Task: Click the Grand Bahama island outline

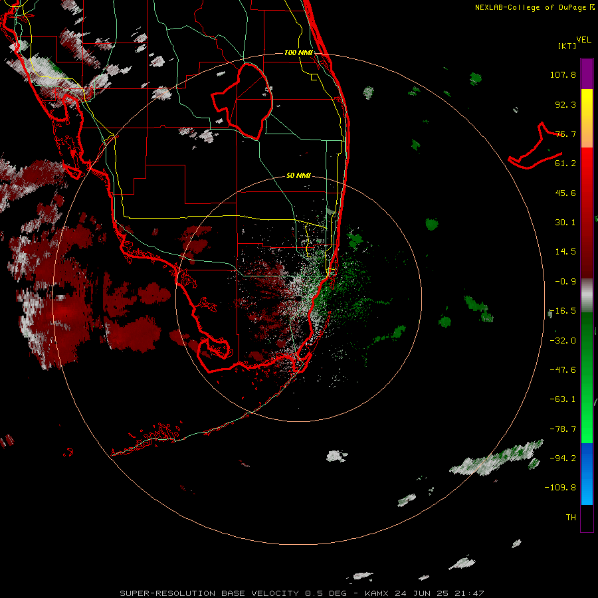Action: [536, 146]
